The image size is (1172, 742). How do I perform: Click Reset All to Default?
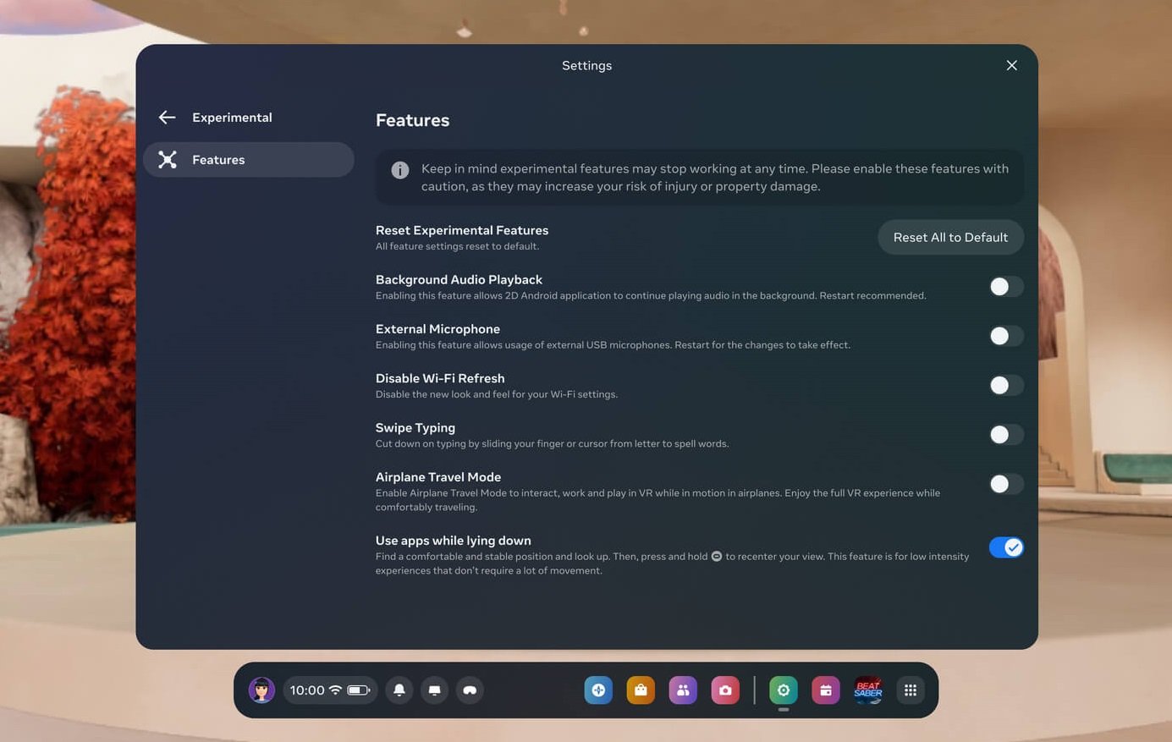tap(950, 238)
